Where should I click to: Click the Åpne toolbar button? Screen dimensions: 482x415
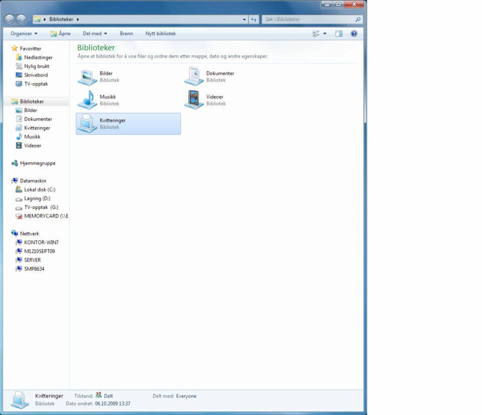(x=60, y=34)
